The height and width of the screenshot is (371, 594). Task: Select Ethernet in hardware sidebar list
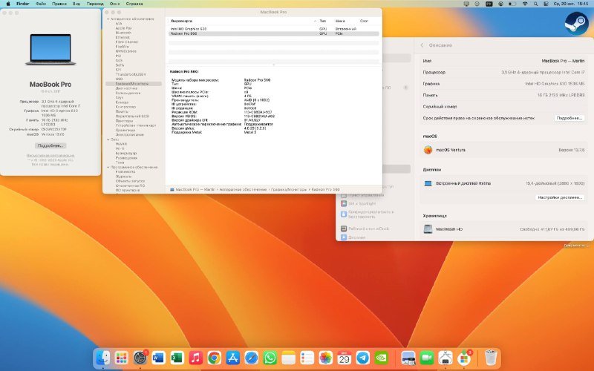pos(123,38)
